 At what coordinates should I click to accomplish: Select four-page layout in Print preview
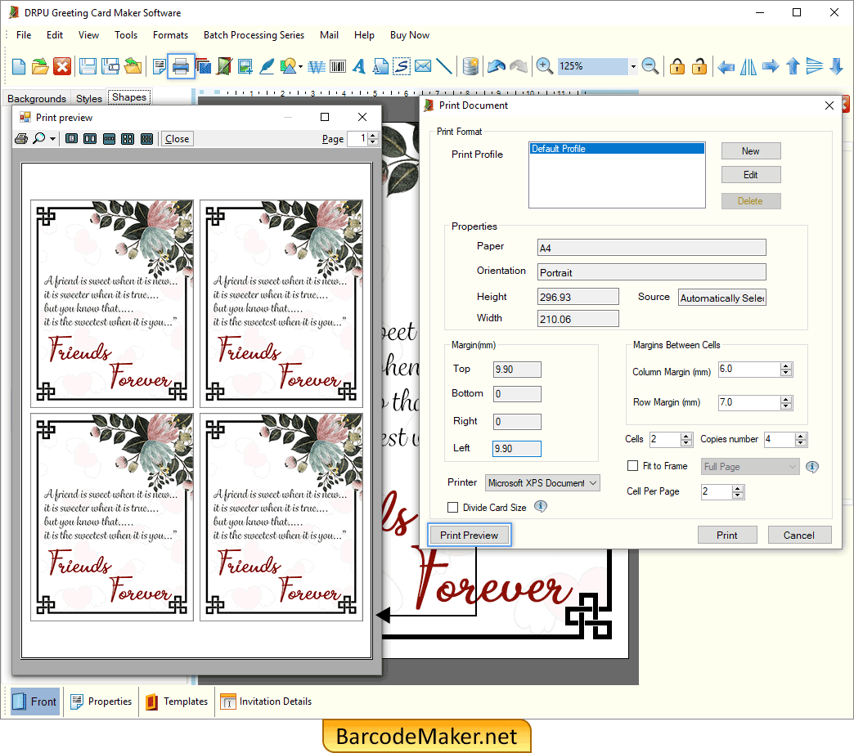pyautogui.click(x=128, y=139)
